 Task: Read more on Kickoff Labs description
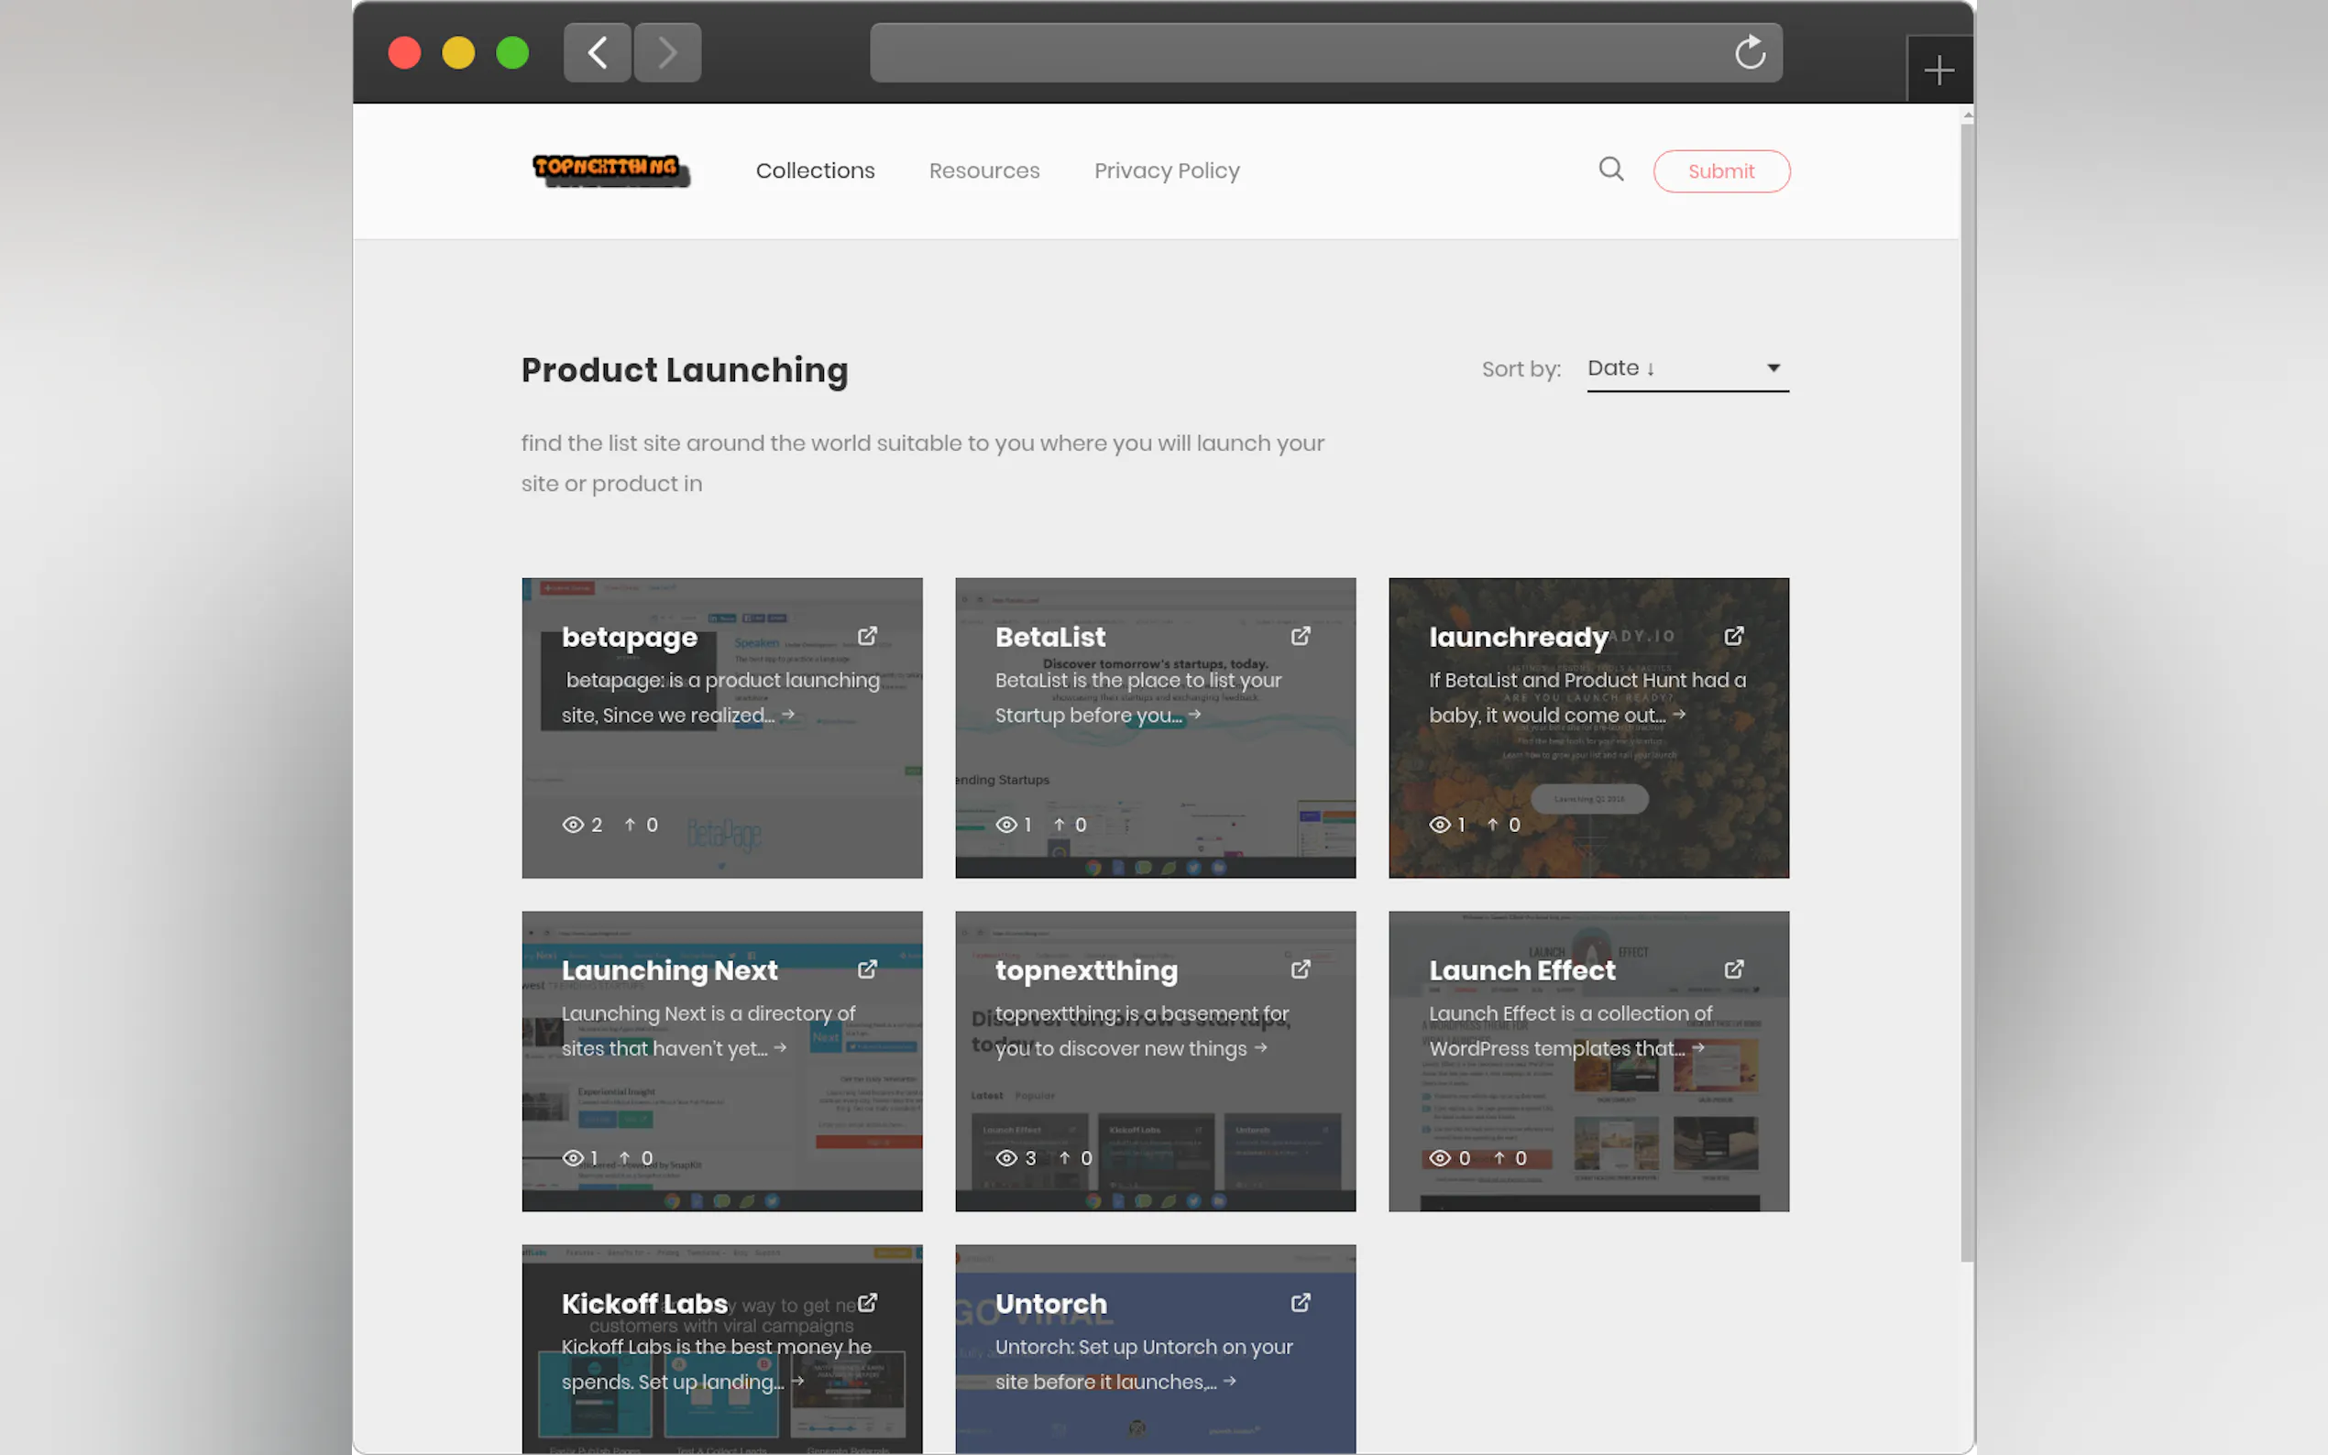pos(716,1362)
